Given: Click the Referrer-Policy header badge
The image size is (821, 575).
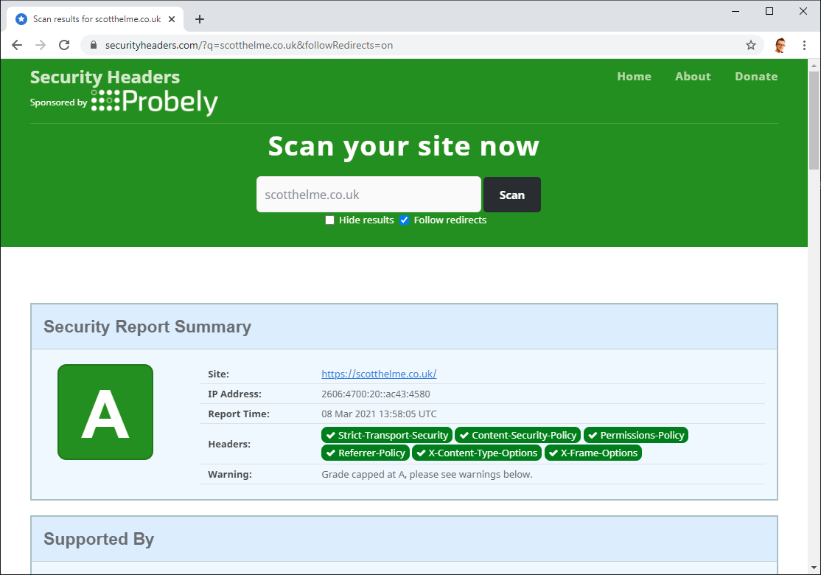Looking at the screenshot, I should tap(366, 453).
